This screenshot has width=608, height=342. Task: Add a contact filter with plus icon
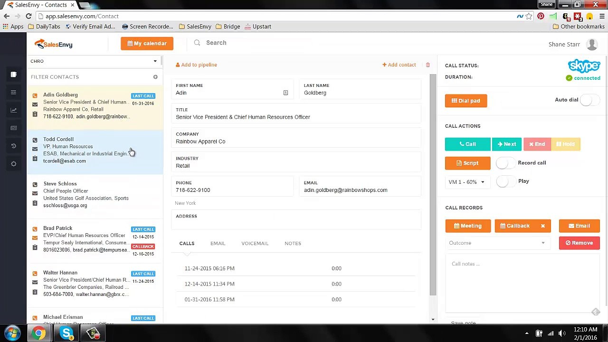[x=155, y=77]
